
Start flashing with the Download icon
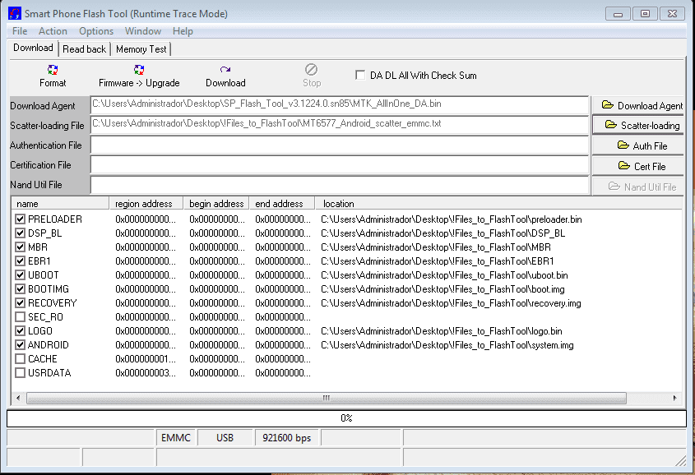[225, 70]
